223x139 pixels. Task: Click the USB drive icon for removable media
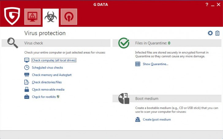click(x=27, y=89)
